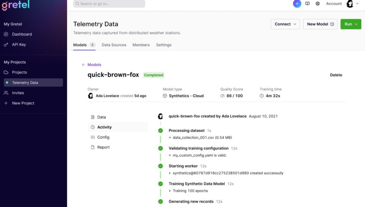Image resolution: width=365 pixels, height=207 pixels.
Task: Open Dashboard in sidebar
Action: [22, 34]
